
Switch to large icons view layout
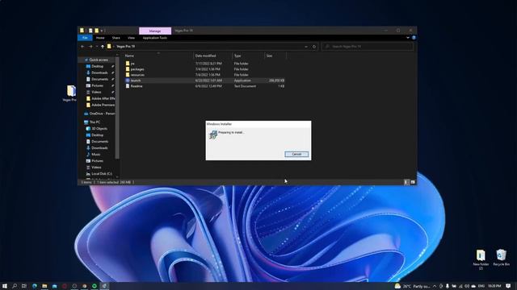click(x=413, y=182)
